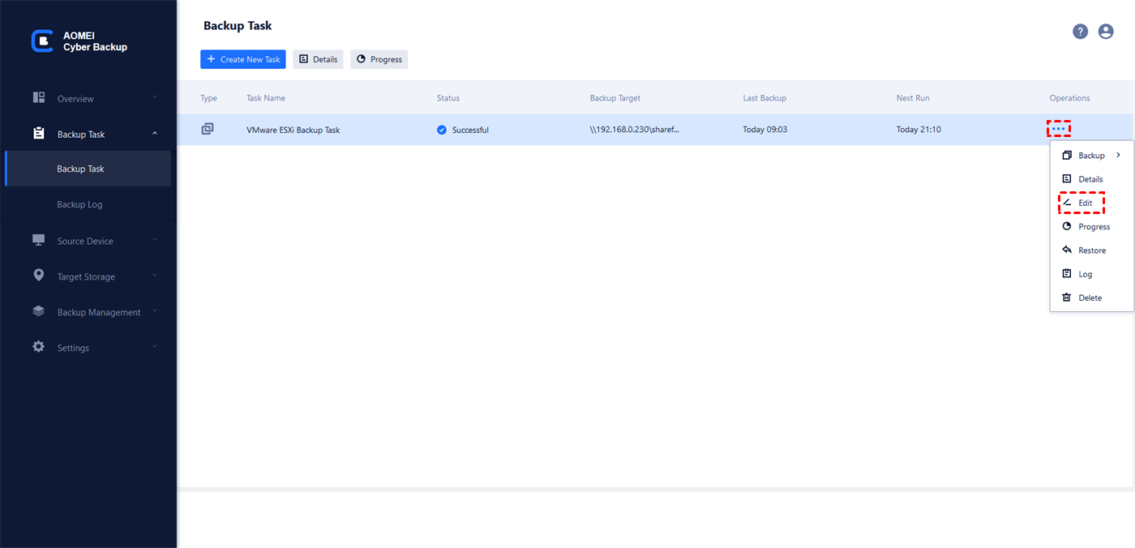
Task: Click the Type column header
Action: (x=209, y=98)
